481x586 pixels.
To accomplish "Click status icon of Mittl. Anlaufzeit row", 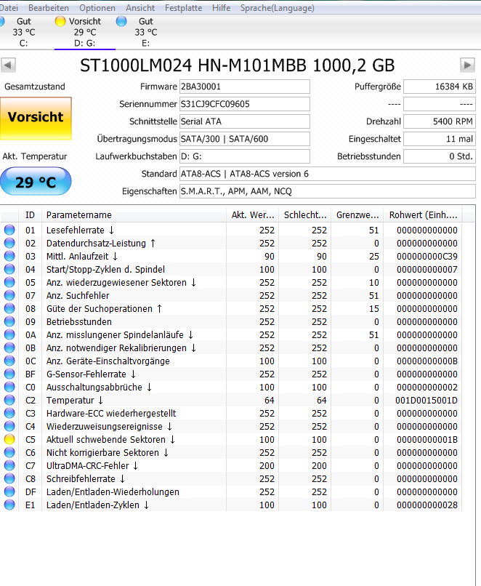I will point(9,256).
